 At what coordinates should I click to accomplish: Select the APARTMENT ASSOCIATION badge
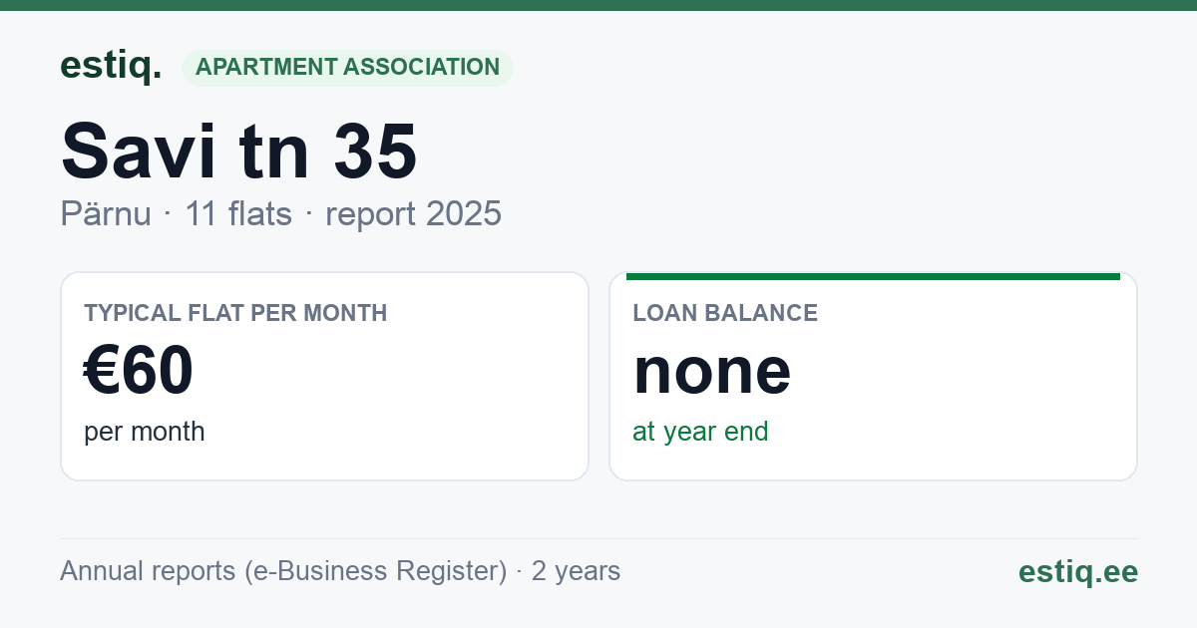347,68
